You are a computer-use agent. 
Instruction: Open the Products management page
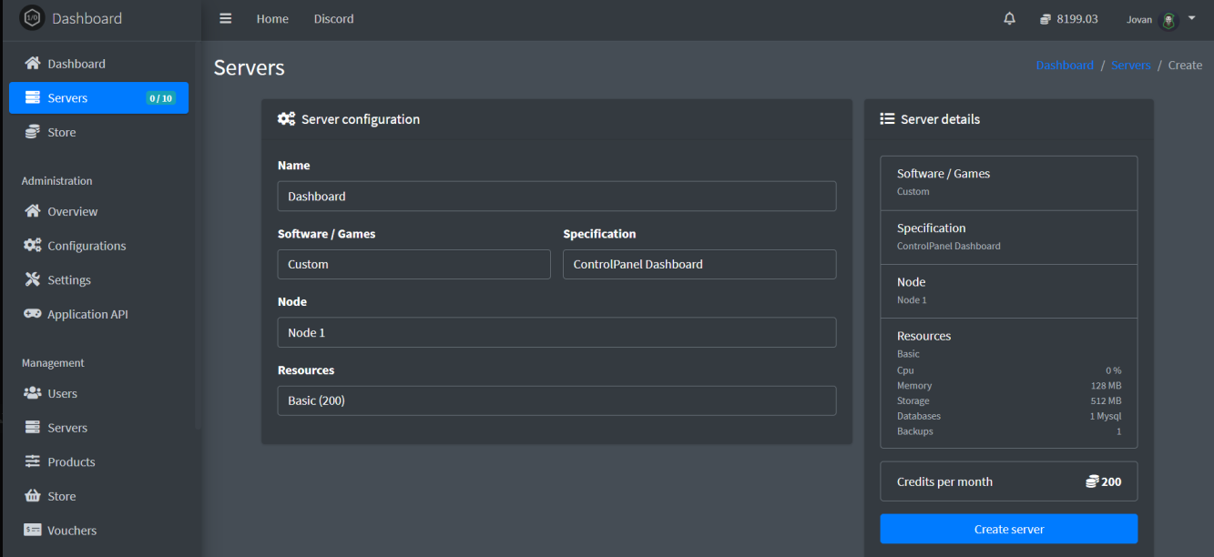[70, 461]
